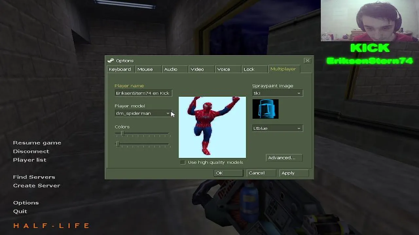Image resolution: width=419 pixels, height=235 pixels.
Task: Click Disconnect in main menu
Action: tap(31, 151)
